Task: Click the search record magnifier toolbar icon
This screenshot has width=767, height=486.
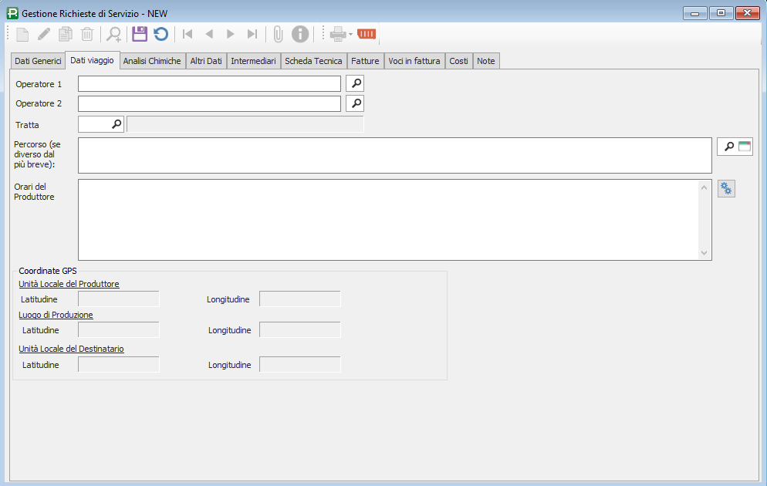Action: 114,34
